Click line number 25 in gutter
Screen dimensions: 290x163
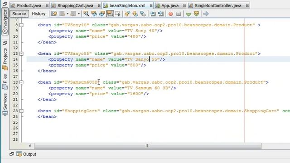(15, 122)
